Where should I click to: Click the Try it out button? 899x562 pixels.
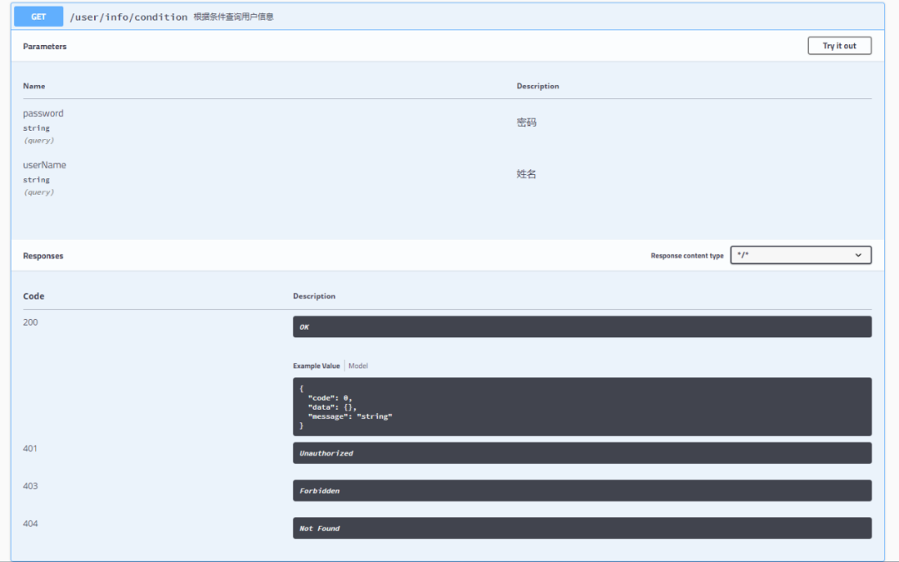pos(839,46)
